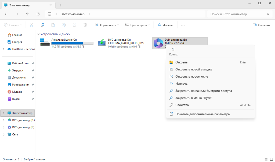Screen dimensions: 275x162
Task: Refresh the current folder view
Action: click(x=38, y=14)
